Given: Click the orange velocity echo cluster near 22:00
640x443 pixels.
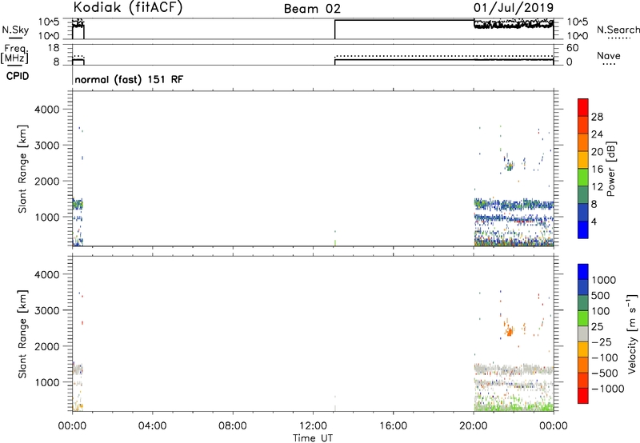Looking at the screenshot, I should [x=509, y=329].
